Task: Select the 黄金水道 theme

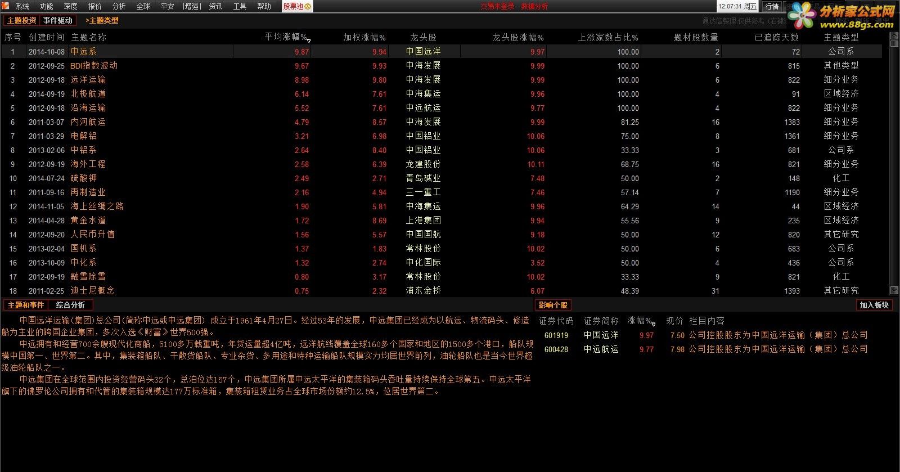Action: click(88, 220)
